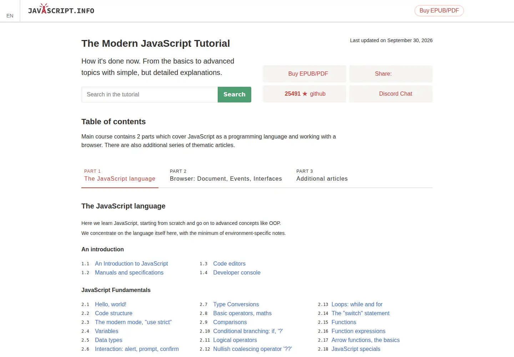
Task: Open the Developer console chapter
Action: click(x=237, y=273)
